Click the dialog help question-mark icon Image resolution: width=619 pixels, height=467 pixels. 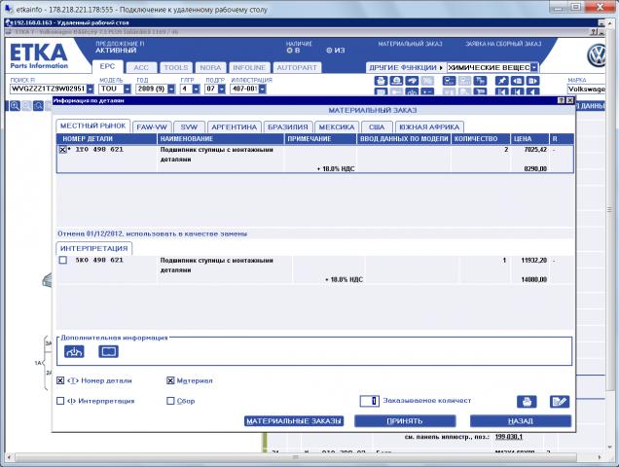562,100
